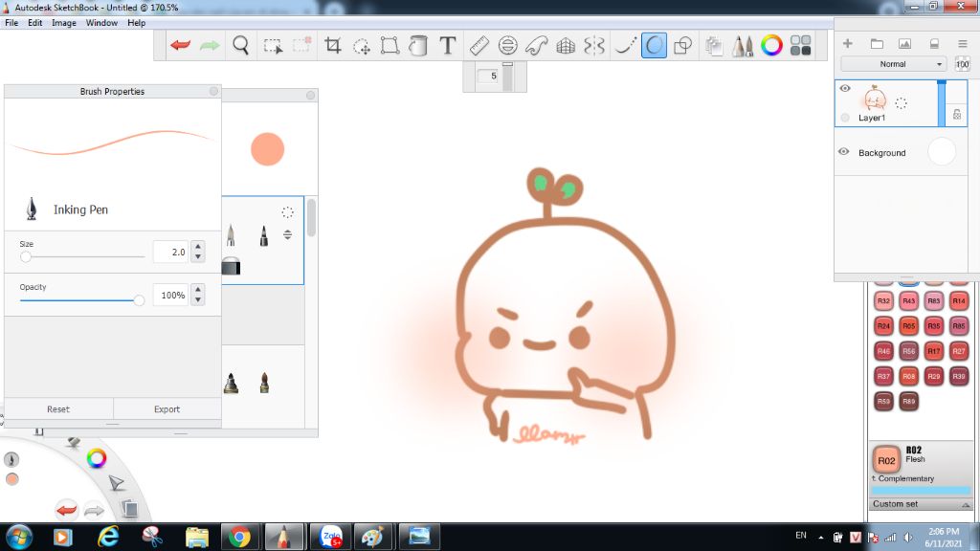The width and height of the screenshot is (980, 551).
Task: Activate the Distort transform tool
Action: click(x=390, y=45)
